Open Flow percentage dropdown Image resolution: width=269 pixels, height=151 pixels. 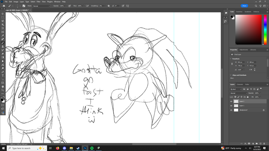(83, 6)
